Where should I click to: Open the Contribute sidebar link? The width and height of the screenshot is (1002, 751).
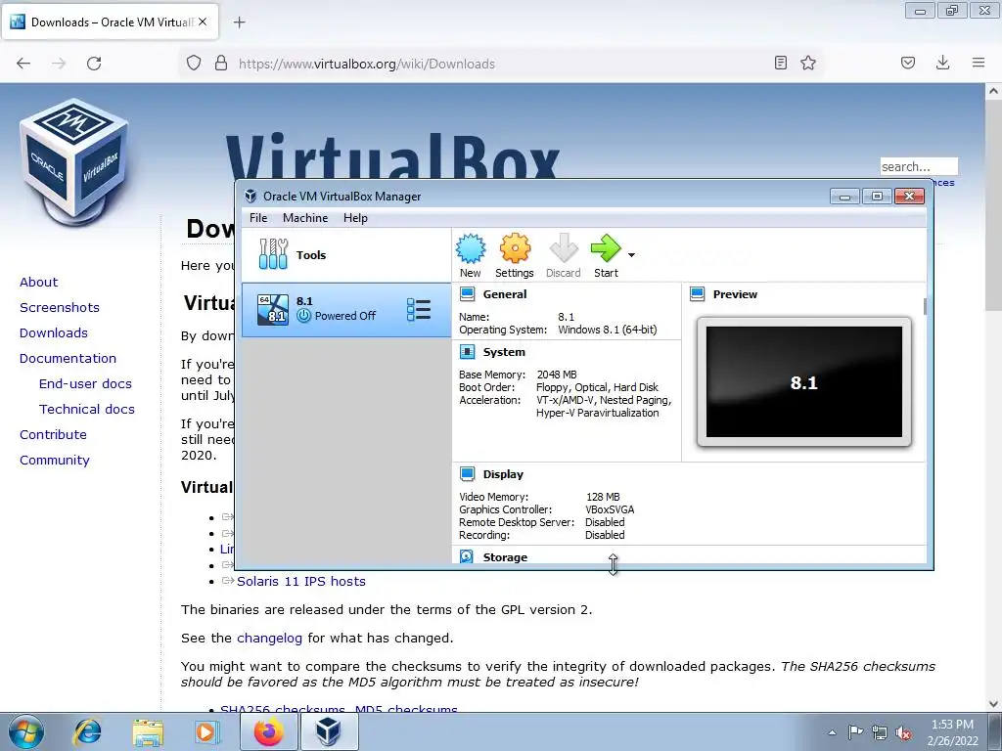pyautogui.click(x=53, y=435)
